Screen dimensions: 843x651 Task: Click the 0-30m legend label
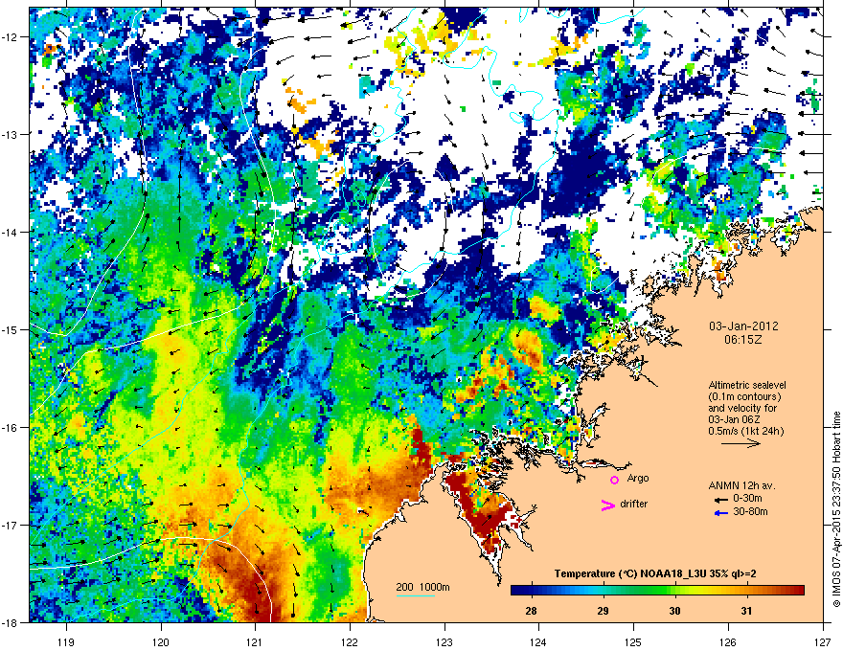coord(747,499)
